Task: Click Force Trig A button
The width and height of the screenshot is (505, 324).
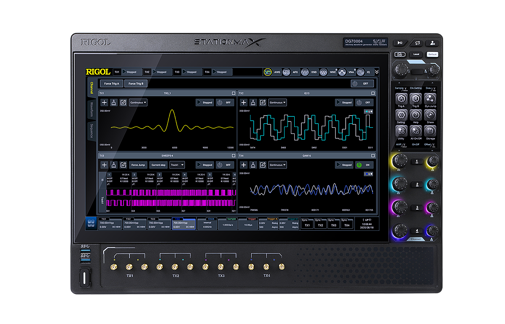Action: click(x=111, y=84)
